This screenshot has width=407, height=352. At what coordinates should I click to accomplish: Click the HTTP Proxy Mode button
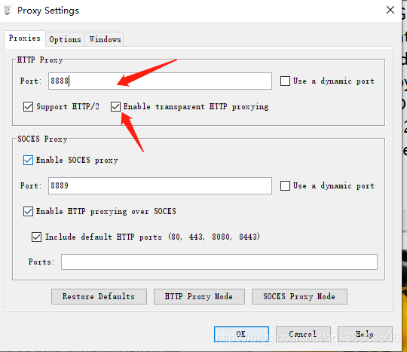tap(199, 296)
